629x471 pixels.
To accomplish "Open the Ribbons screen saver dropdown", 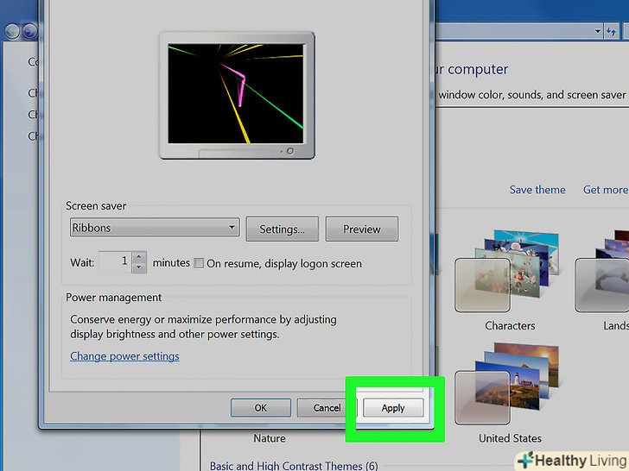I will coord(155,228).
